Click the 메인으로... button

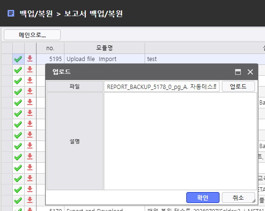tap(32, 35)
